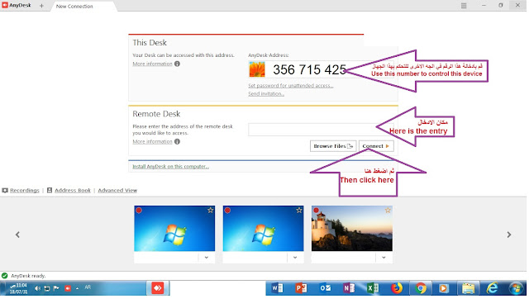
Task: Click info icon beside This Desk More information
Action: 177,64
